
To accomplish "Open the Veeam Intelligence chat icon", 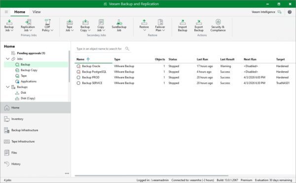I will click(279, 12).
